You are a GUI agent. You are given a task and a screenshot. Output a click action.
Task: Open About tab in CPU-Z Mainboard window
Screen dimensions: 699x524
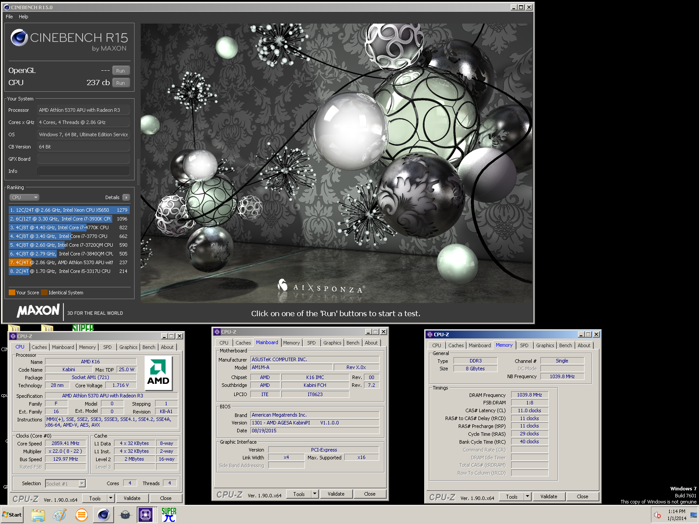tap(371, 343)
